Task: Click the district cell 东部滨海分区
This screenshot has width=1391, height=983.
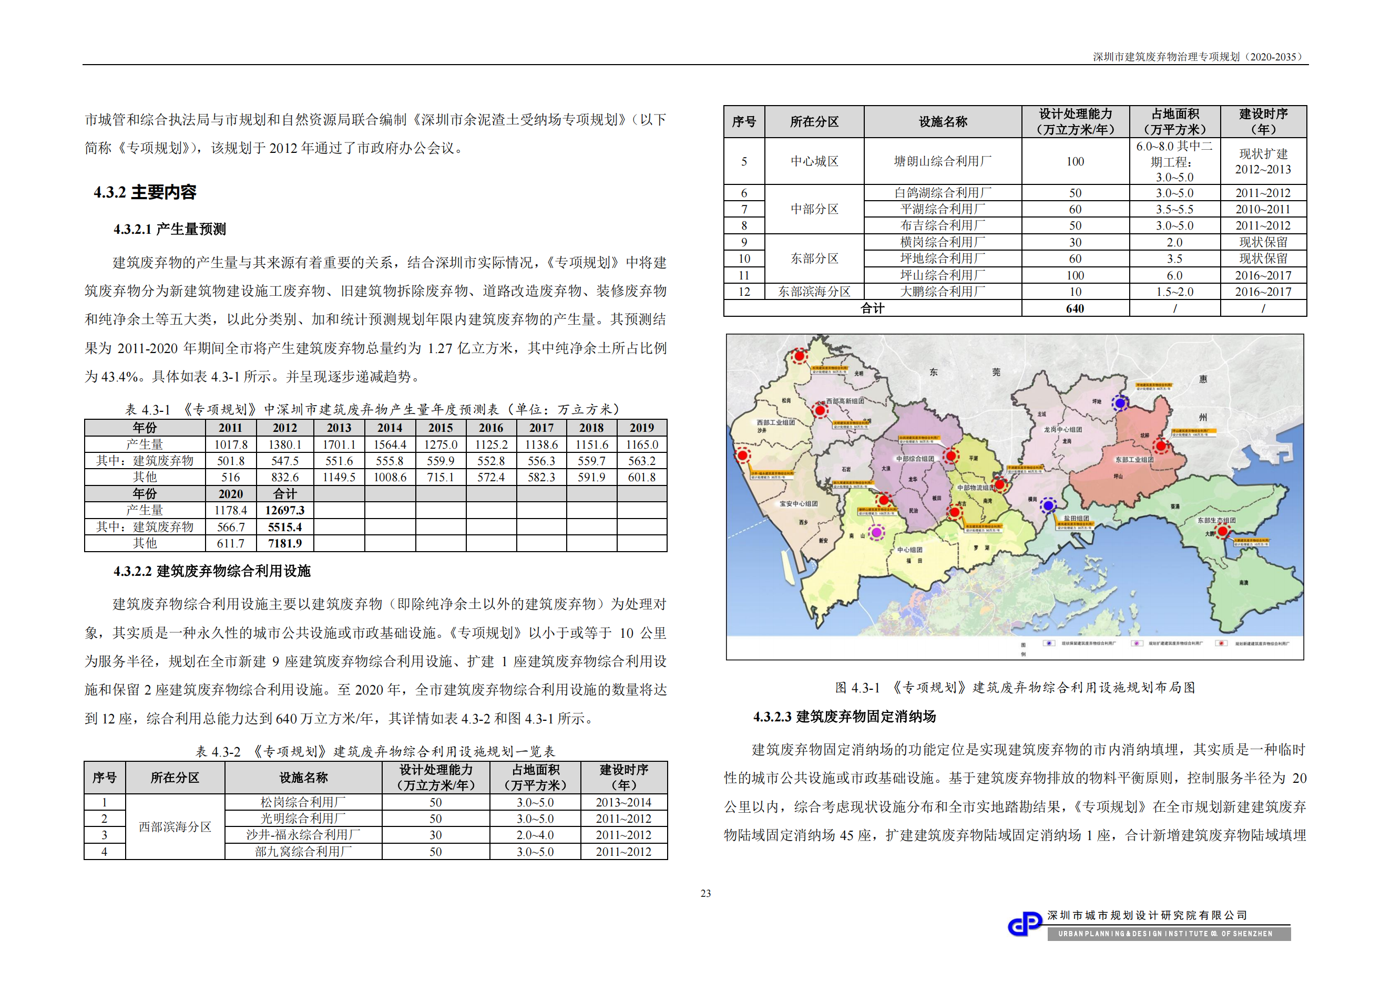Action: click(815, 292)
